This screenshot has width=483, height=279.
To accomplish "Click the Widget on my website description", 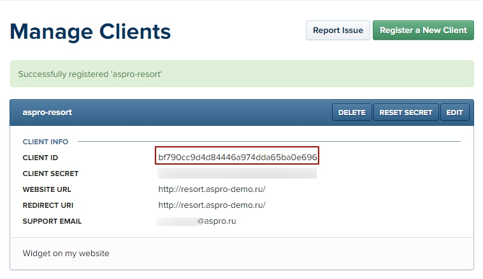I will pyautogui.click(x=66, y=254).
